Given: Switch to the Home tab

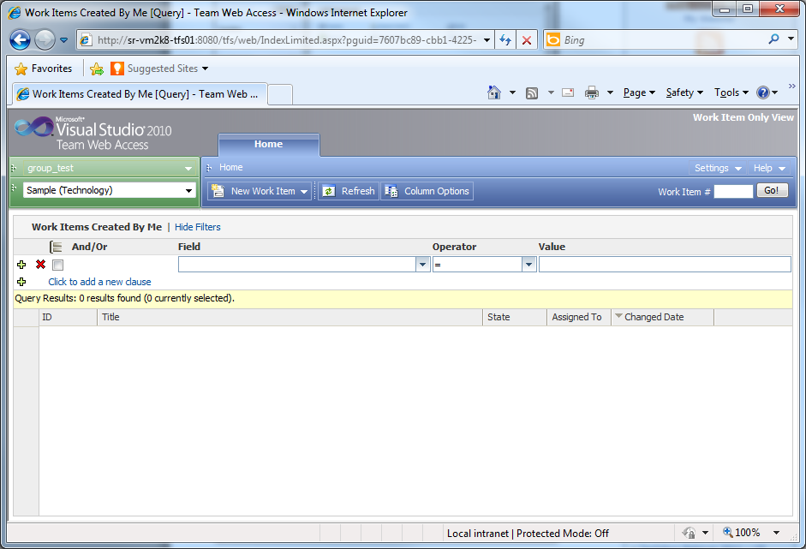Looking at the screenshot, I should (x=268, y=145).
